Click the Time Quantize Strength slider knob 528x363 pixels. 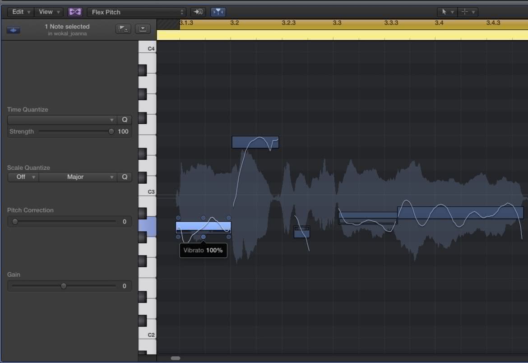click(111, 131)
